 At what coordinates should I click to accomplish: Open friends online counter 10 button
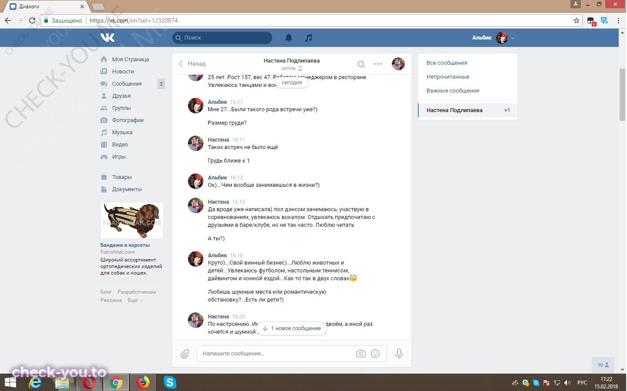tap(603, 365)
